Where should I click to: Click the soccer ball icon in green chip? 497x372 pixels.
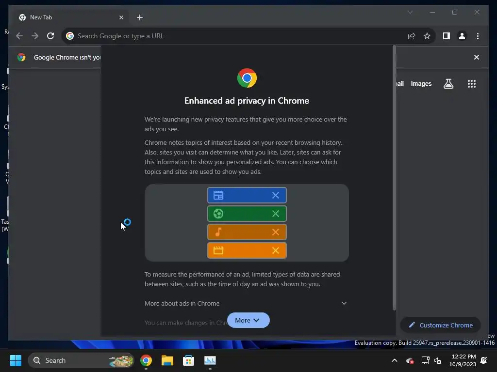pyautogui.click(x=218, y=214)
